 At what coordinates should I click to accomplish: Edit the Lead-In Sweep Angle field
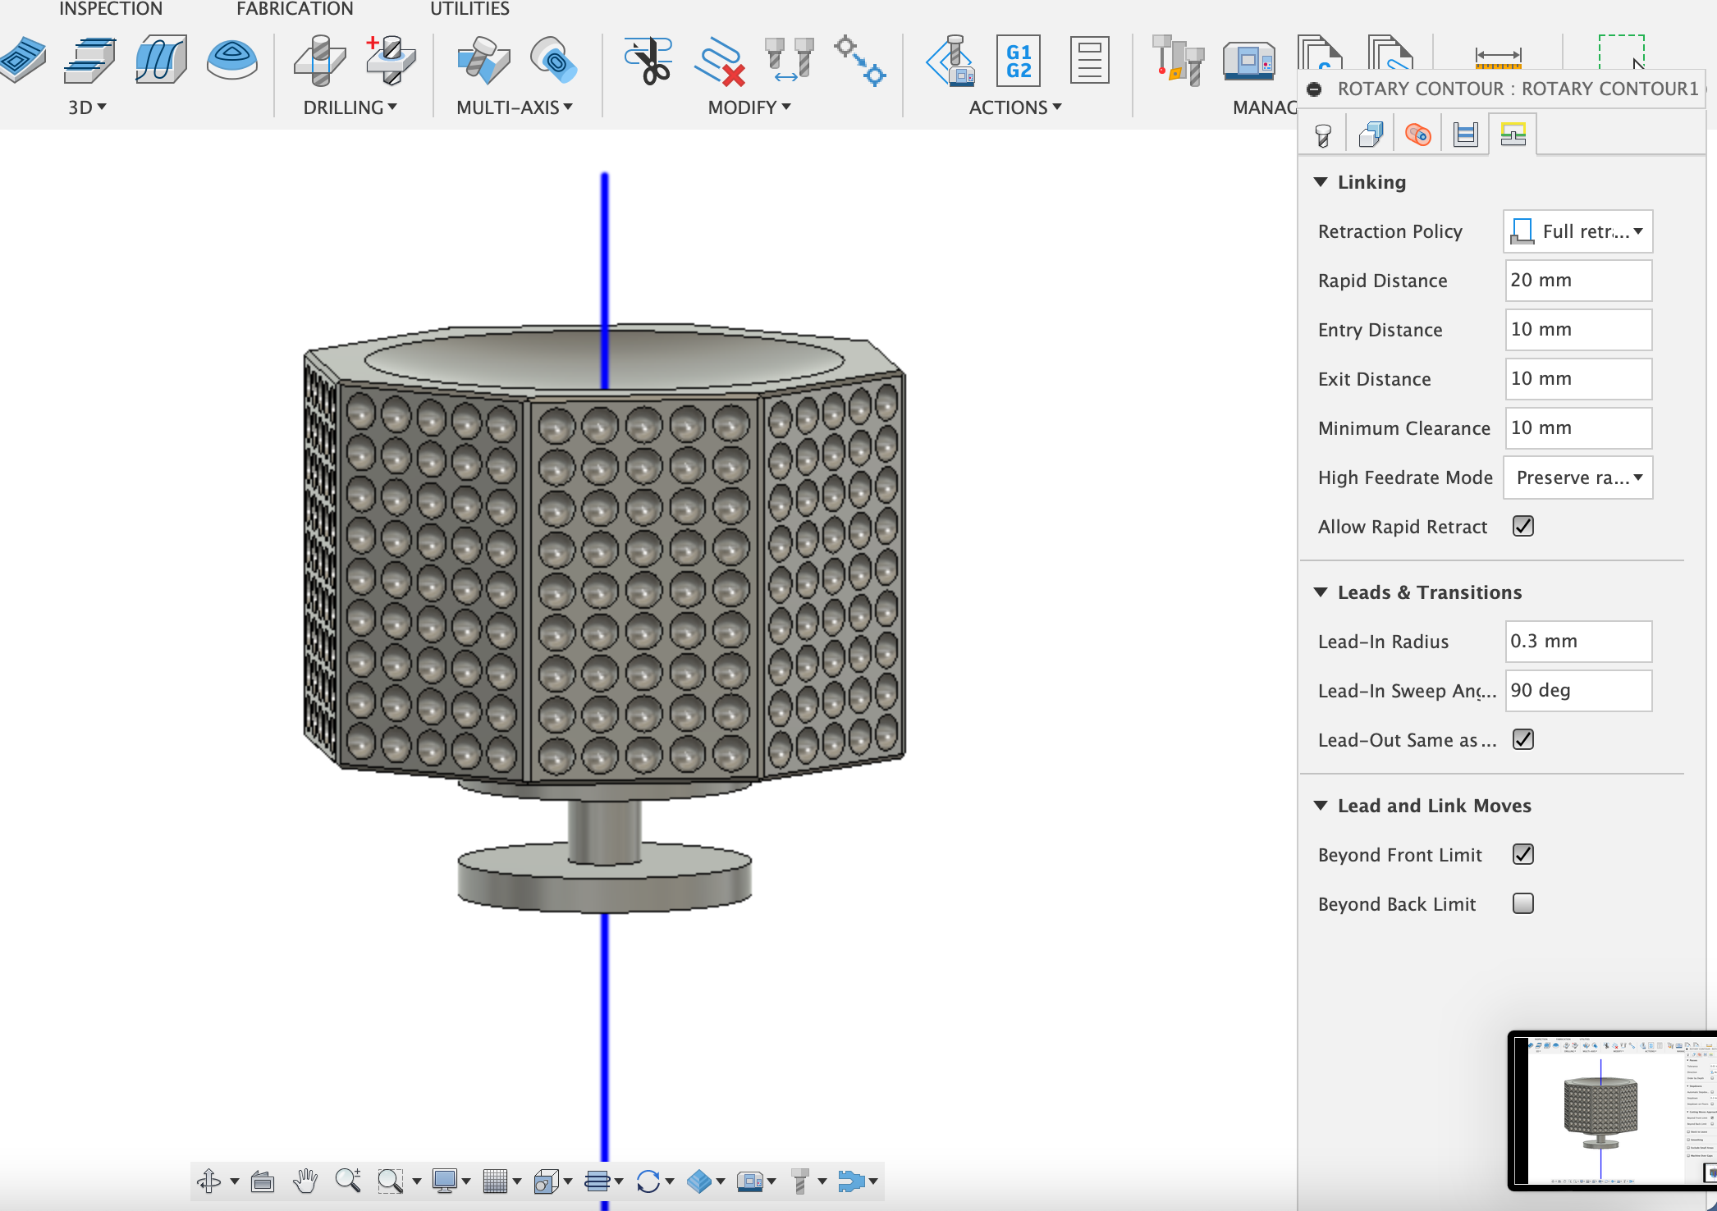(x=1578, y=691)
